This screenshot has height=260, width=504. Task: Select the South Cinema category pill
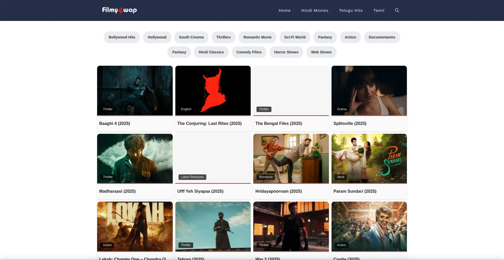[x=191, y=37]
